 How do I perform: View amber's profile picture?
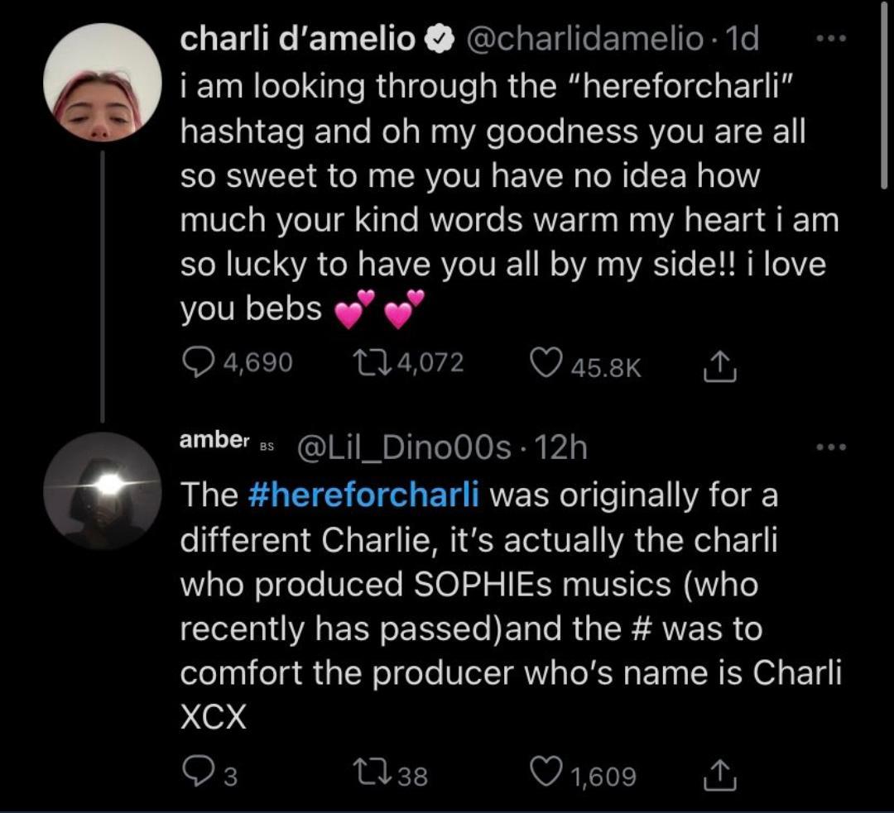(102, 490)
